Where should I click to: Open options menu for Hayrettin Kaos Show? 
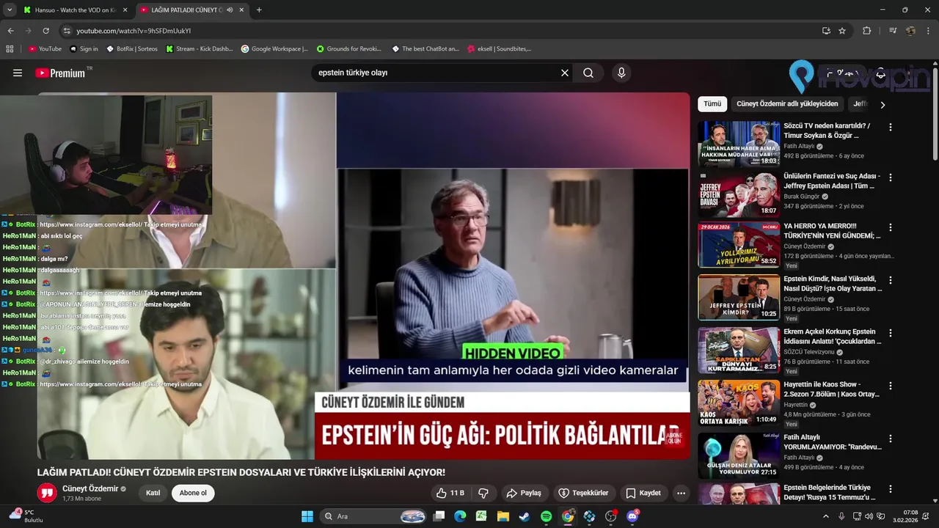tap(891, 386)
